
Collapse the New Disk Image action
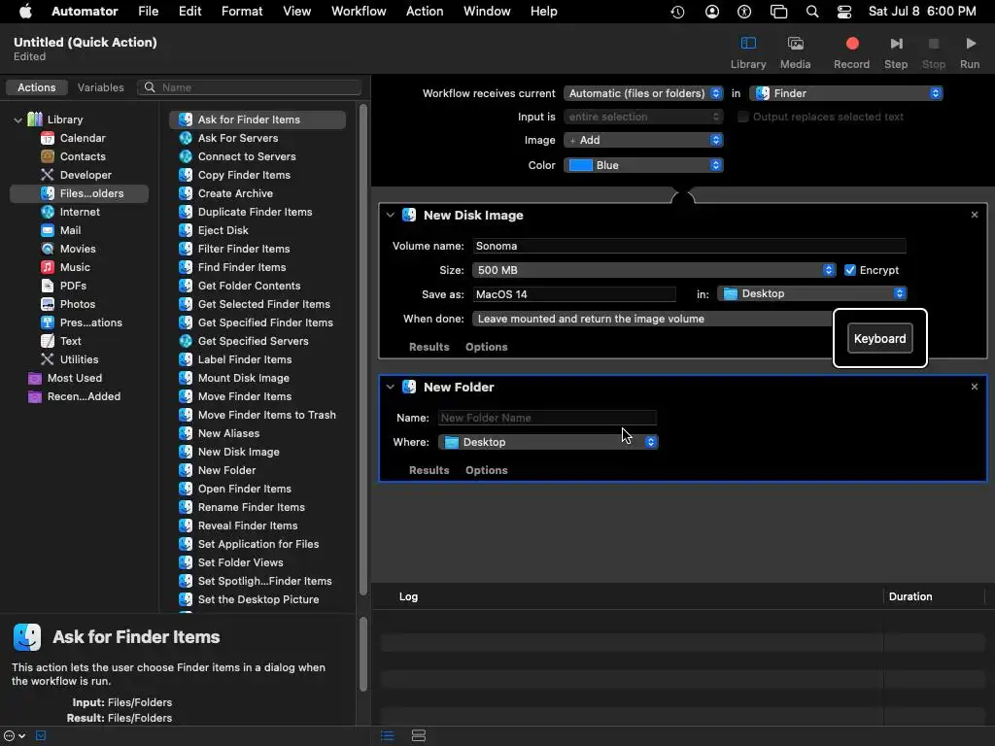pyautogui.click(x=391, y=215)
